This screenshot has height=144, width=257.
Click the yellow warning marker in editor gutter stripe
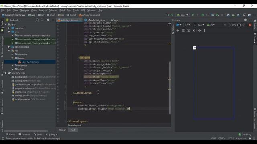(169, 44)
